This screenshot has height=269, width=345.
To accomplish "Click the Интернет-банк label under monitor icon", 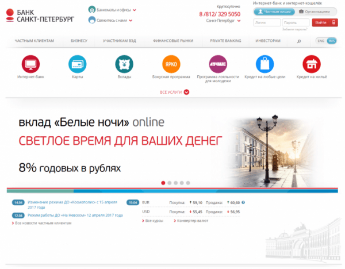I will [x=30, y=77].
